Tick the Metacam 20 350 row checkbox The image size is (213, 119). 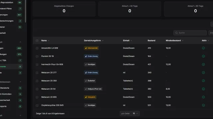tap(37, 81)
